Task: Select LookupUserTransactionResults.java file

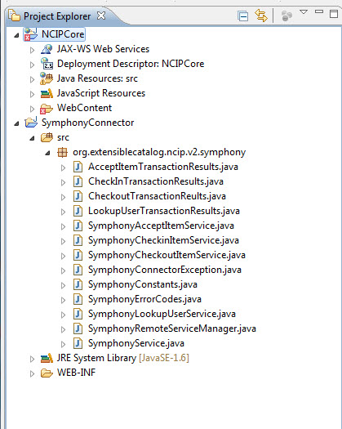Action: tap(164, 211)
